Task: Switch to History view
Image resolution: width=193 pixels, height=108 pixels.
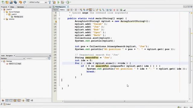Action: tap(62, 10)
